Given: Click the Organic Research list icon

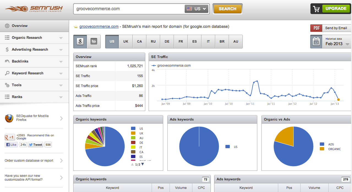Looking at the screenshot, I should (7, 38).
